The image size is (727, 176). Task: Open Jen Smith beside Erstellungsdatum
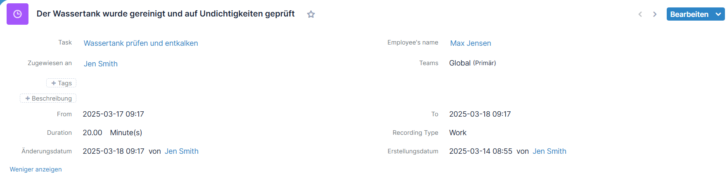tap(549, 151)
